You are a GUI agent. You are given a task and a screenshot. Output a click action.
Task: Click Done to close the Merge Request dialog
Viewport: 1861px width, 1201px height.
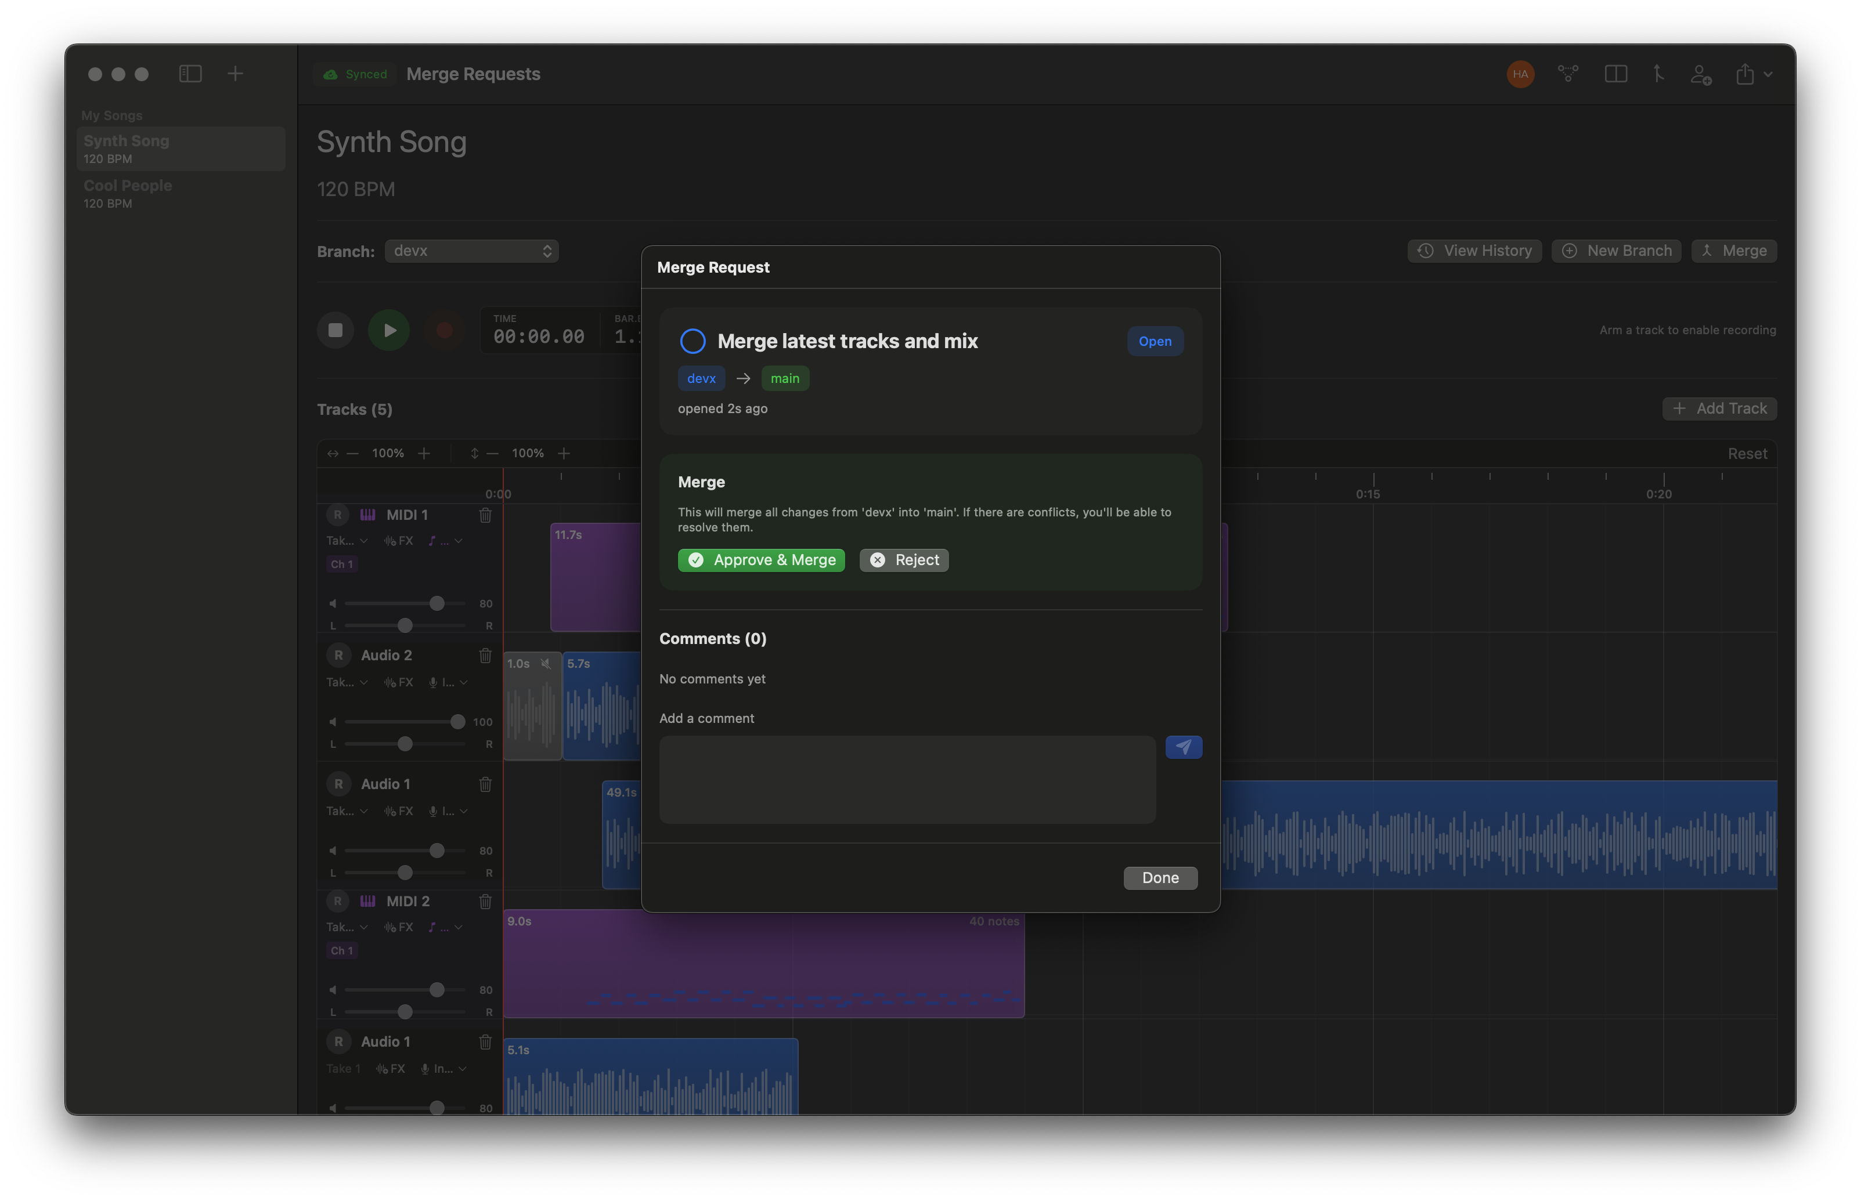[1160, 877]
